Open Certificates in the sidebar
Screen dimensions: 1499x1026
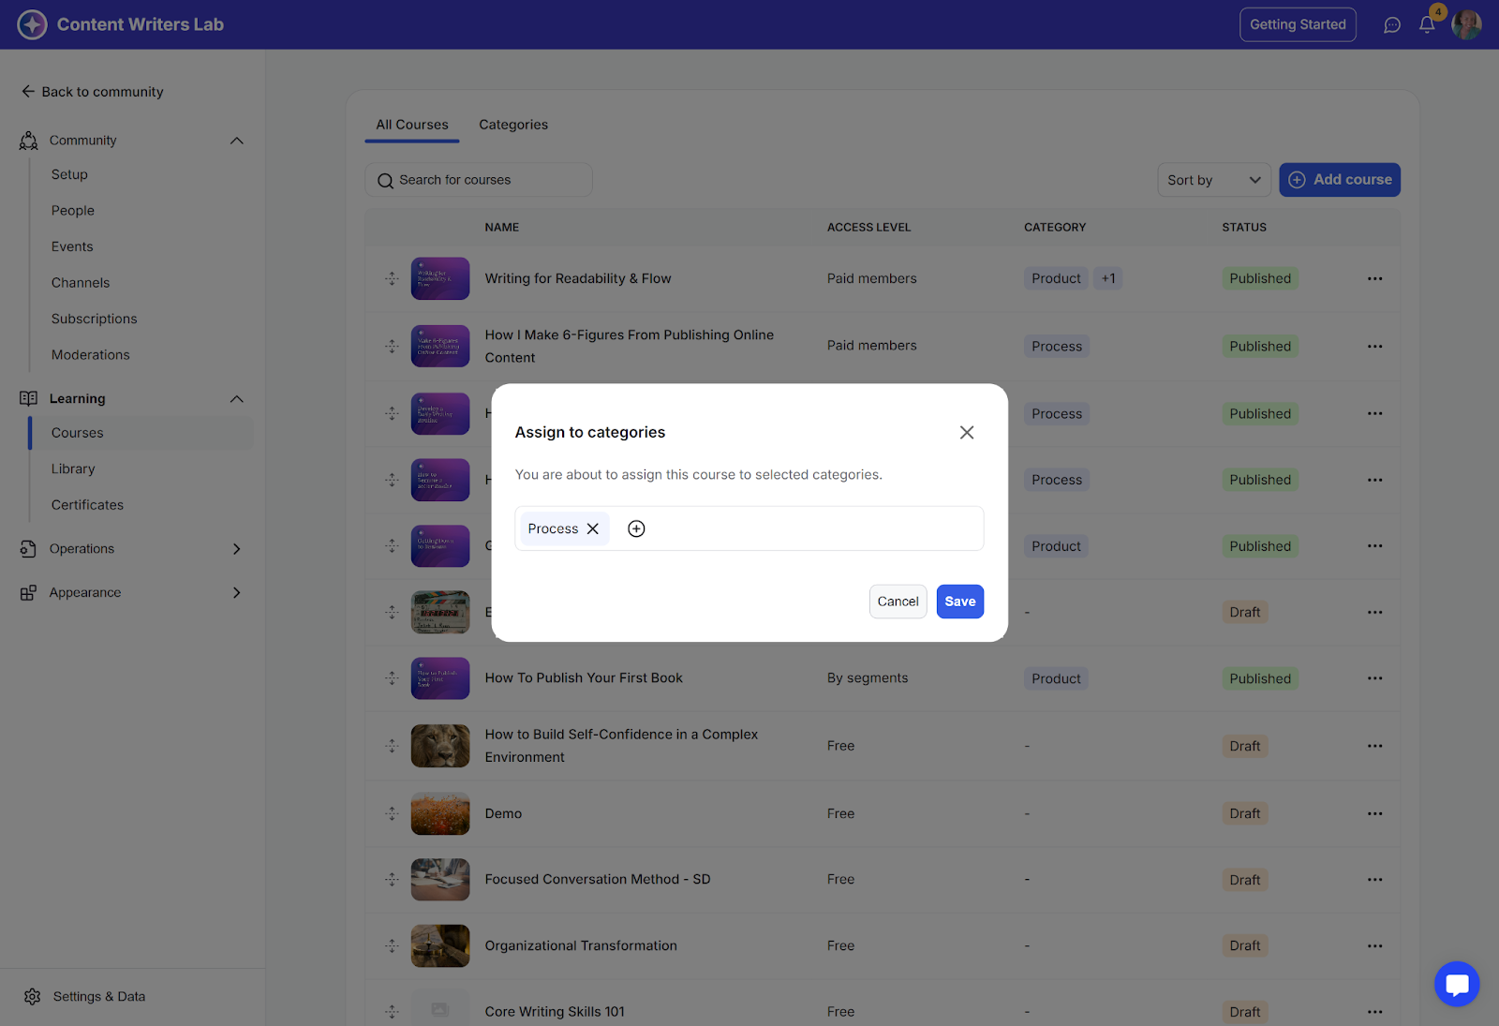coord(87,505)
